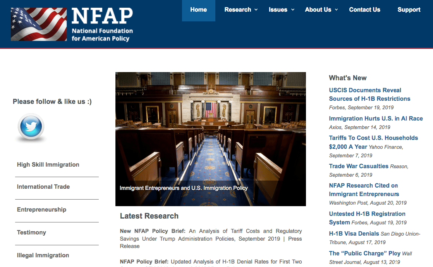The image size is (433, 267).
Task: Open the H-1B Visa Denials article
Action: coord(354,234)
